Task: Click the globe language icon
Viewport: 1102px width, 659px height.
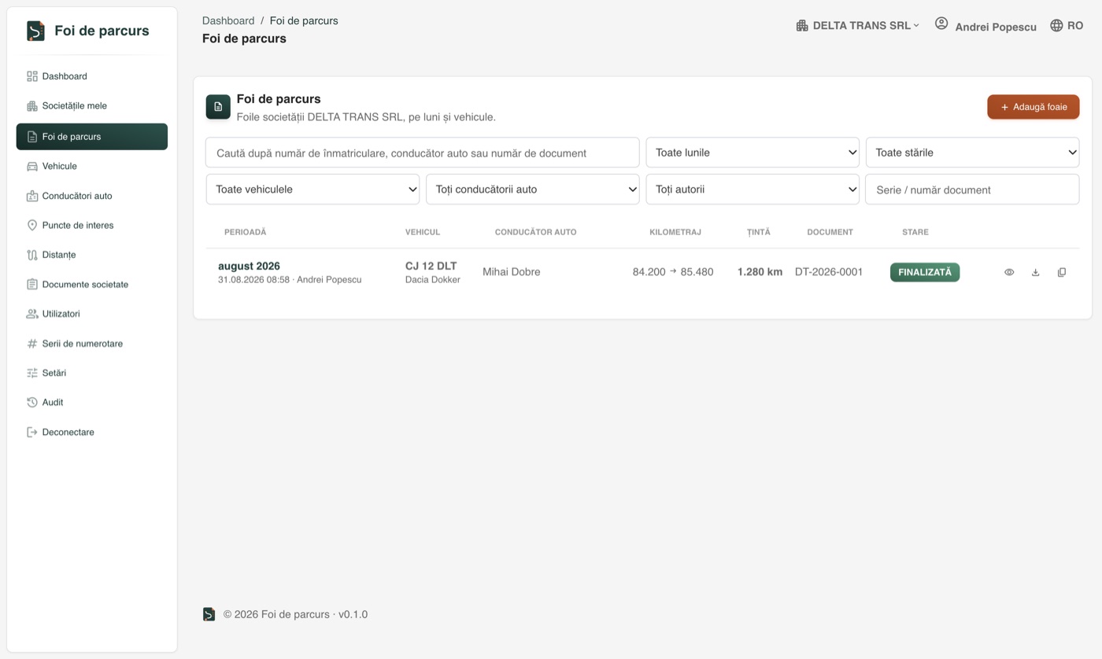Action: 1056,26
